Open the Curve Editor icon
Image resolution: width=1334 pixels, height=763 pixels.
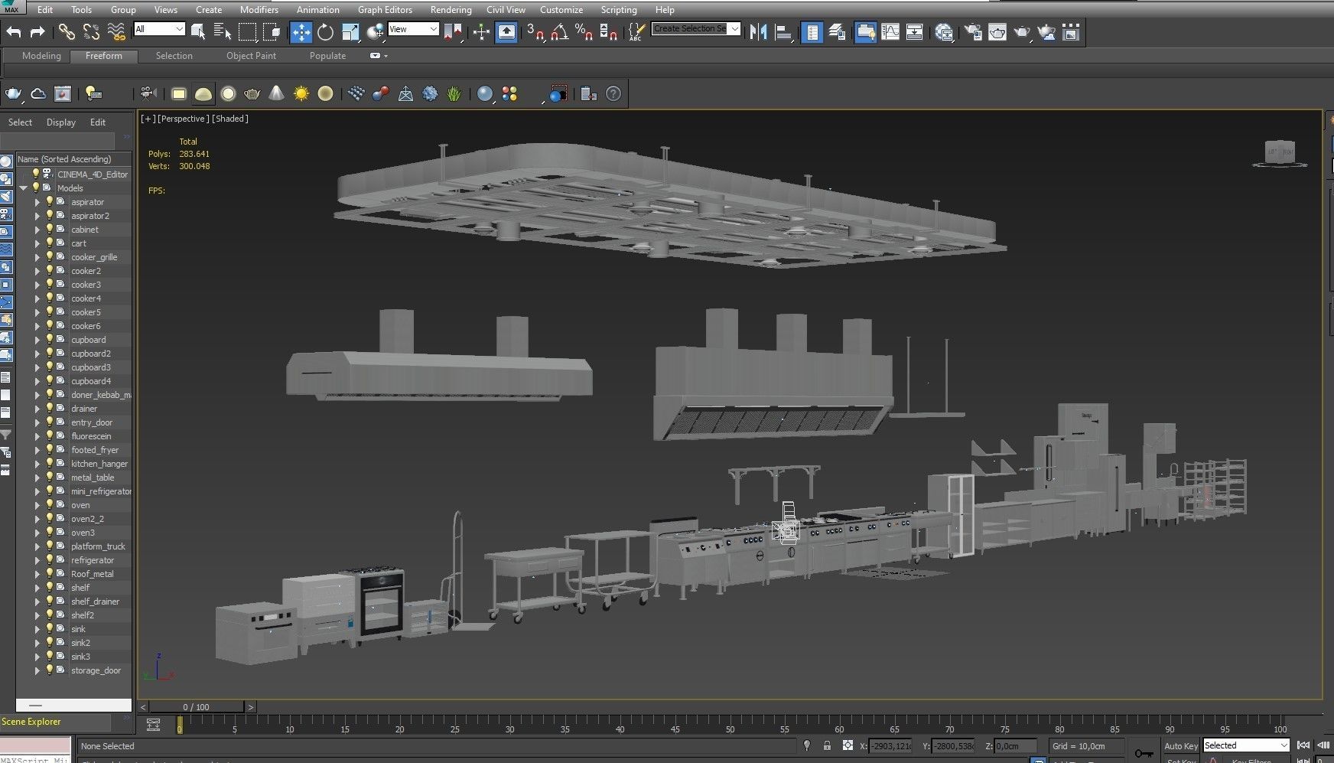890,32
